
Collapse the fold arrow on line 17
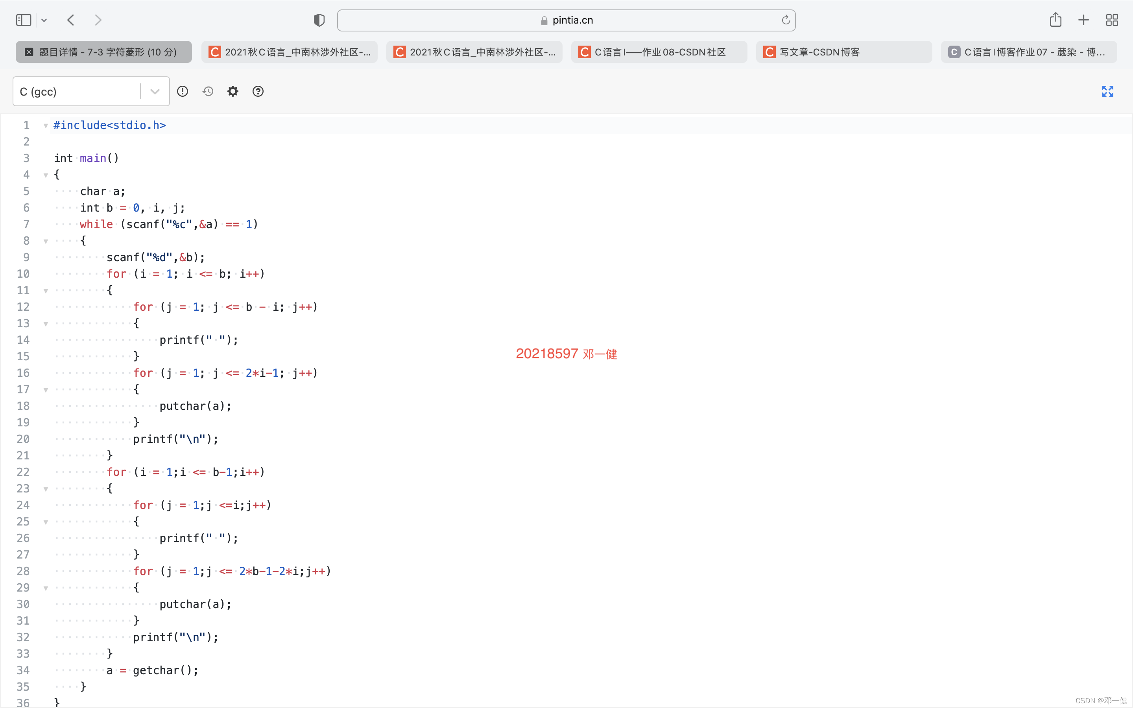point(45,389)
